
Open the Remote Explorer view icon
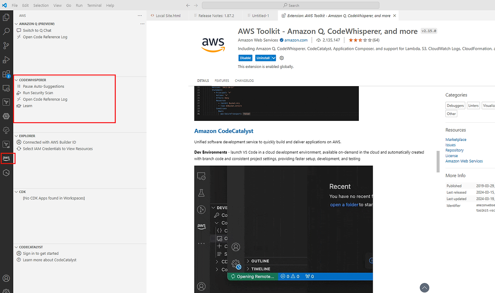coord(6,88)
